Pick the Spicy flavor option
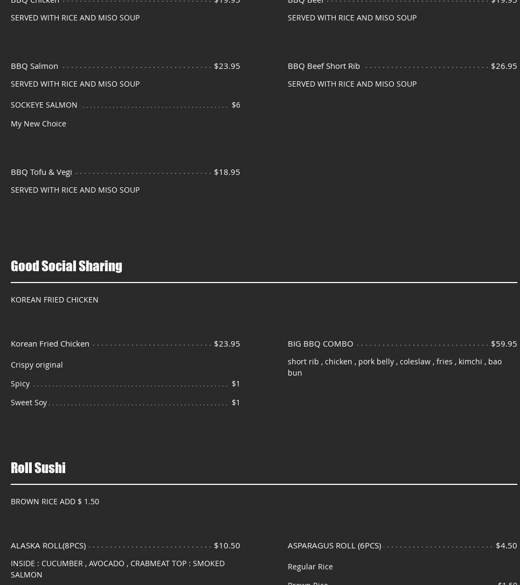 coord(20,384)
